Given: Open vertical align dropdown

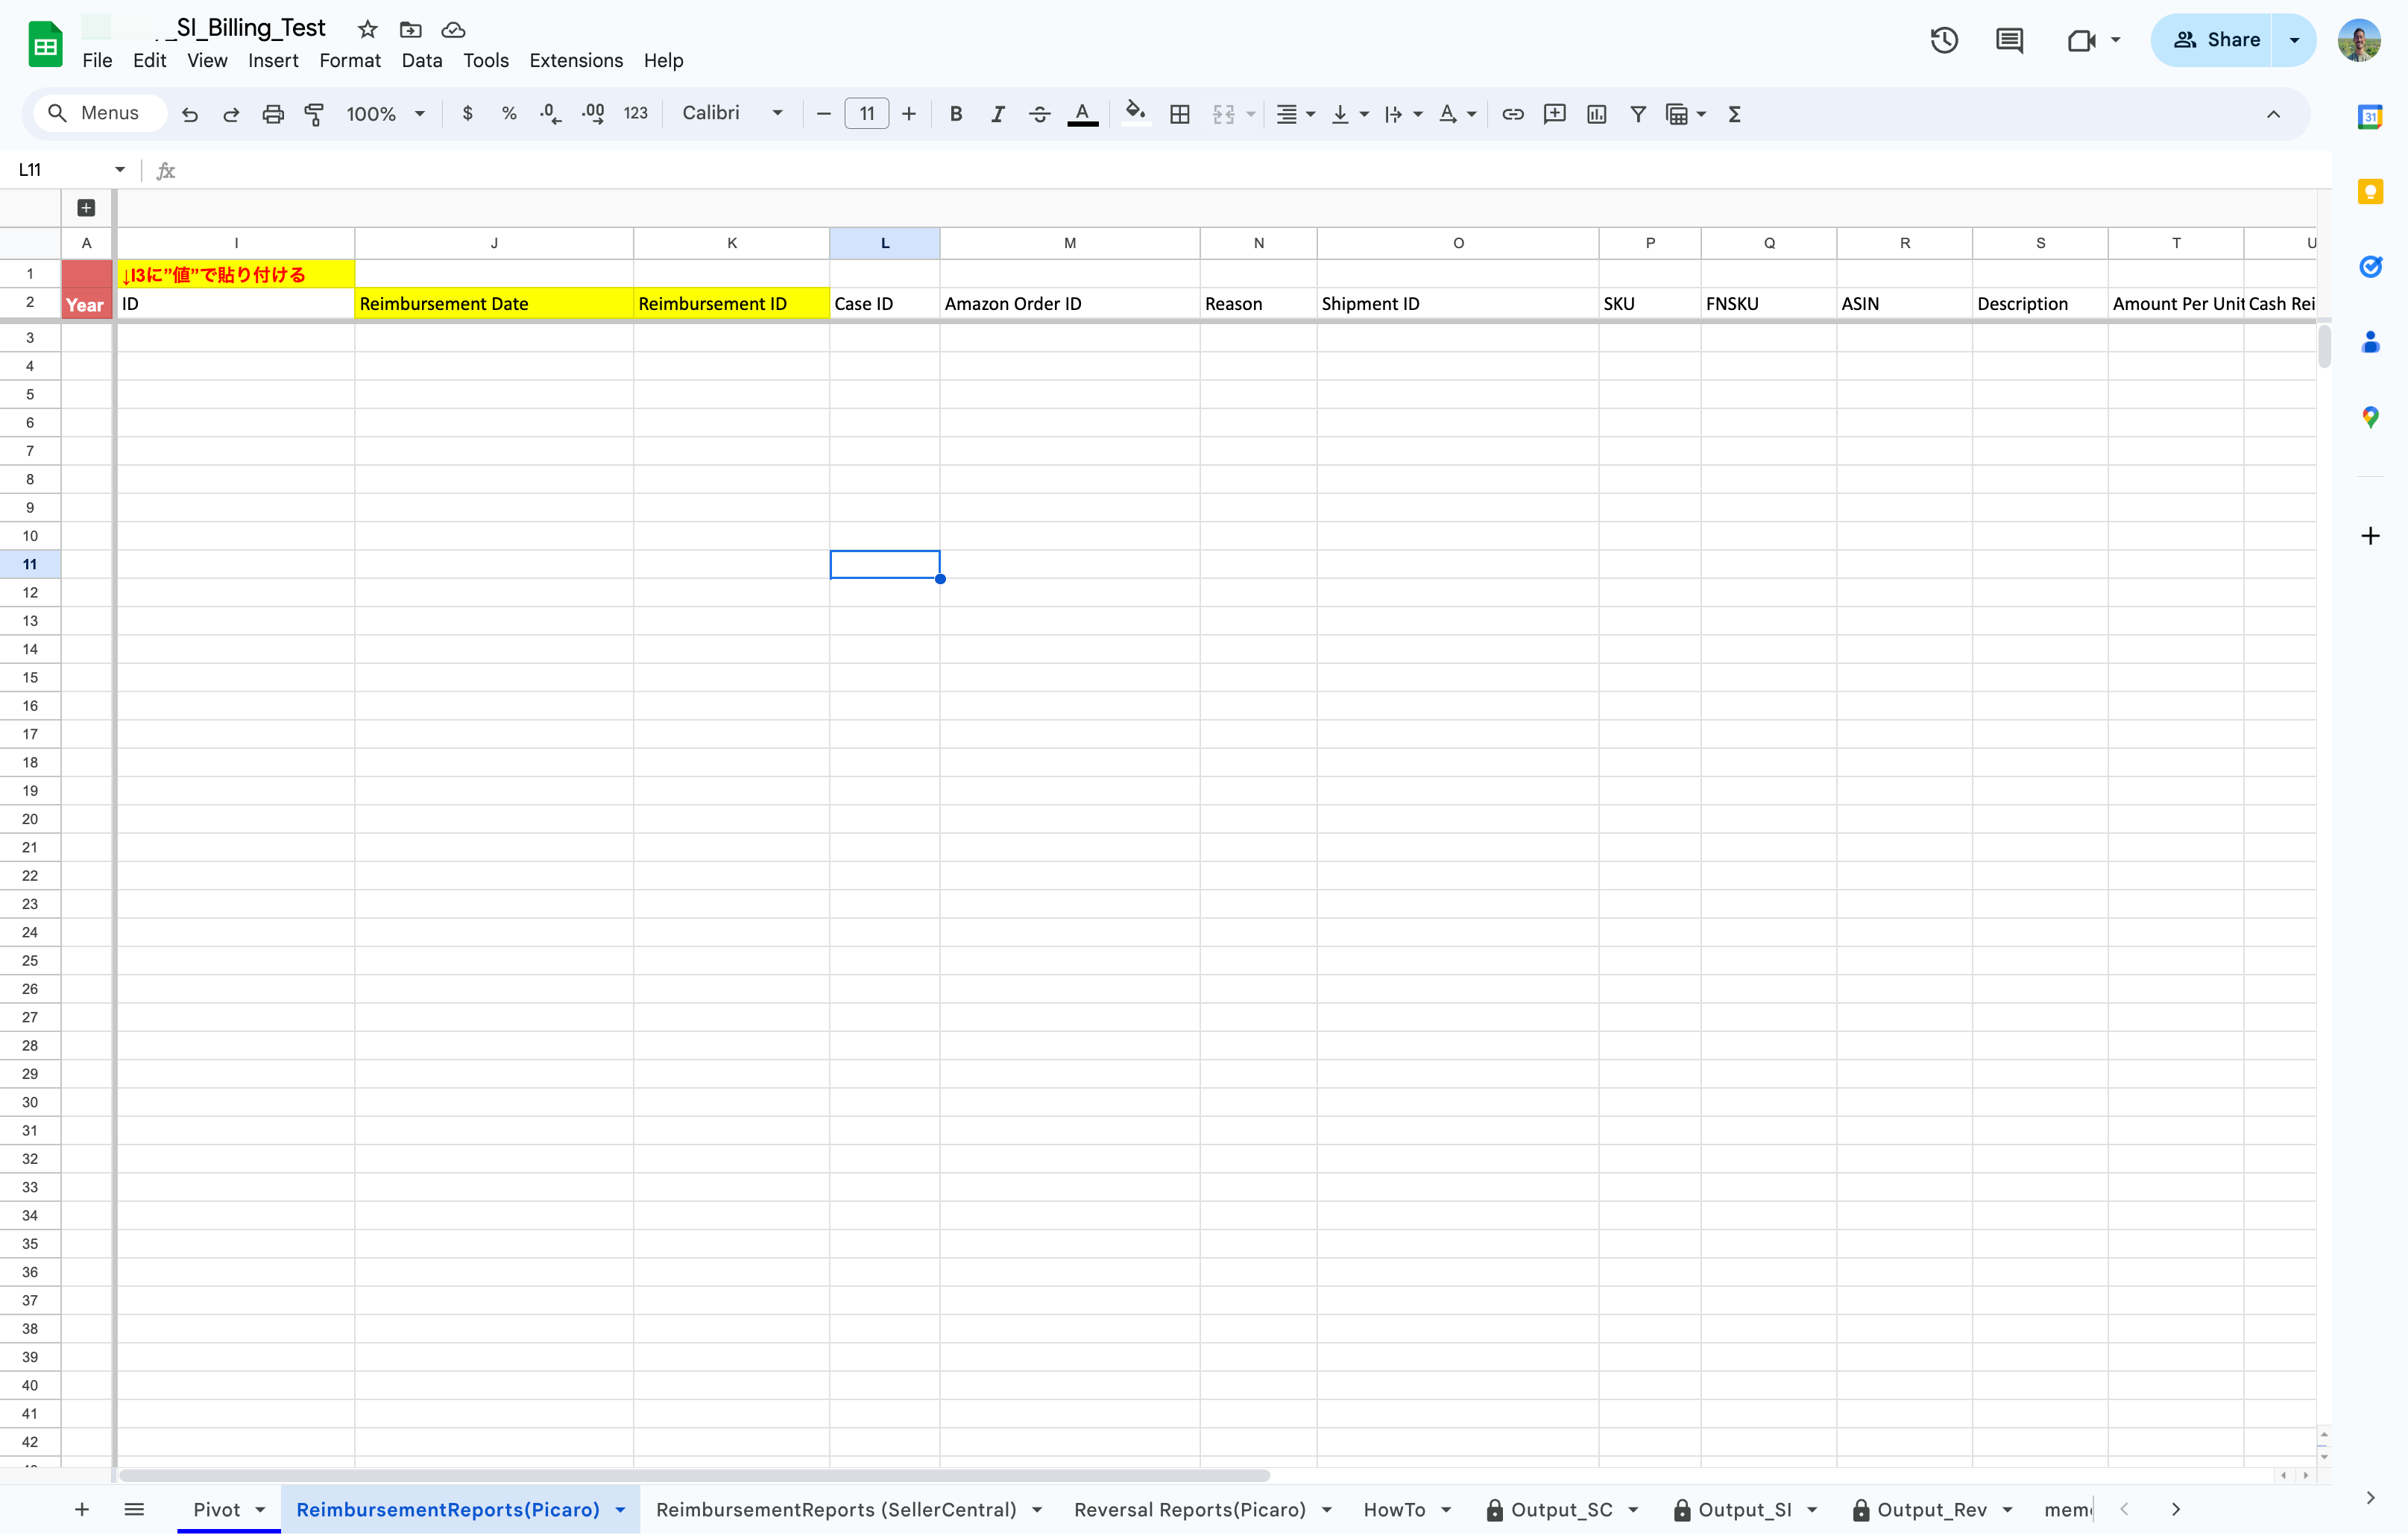Looking at the screenshot, I should [x=1349, y=114].
